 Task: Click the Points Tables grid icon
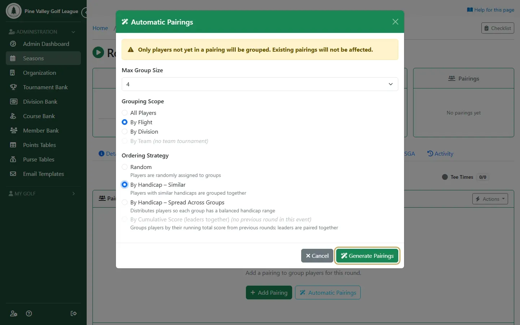(13, 145)
